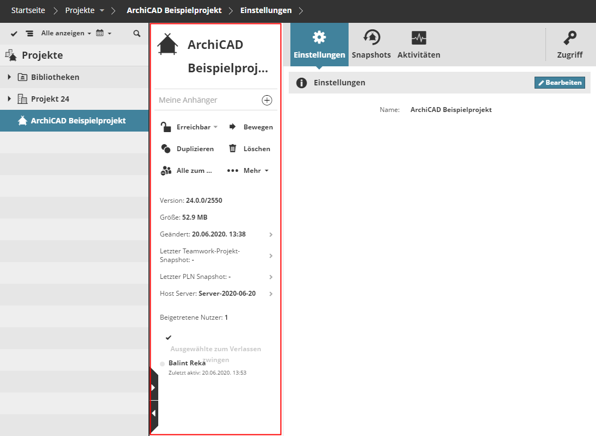Click the Snapshots restore icon
This screenshot has height=436, width=596.
point(371,38)
